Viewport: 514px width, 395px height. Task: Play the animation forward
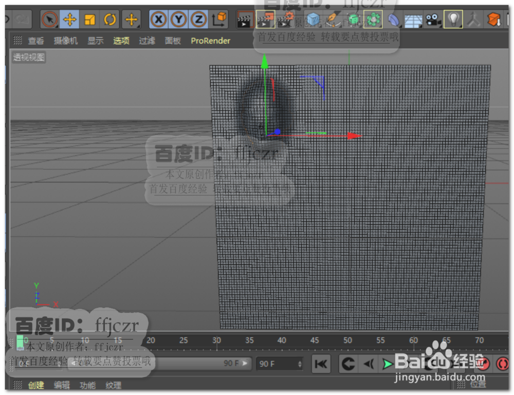[x=388, y=364]
